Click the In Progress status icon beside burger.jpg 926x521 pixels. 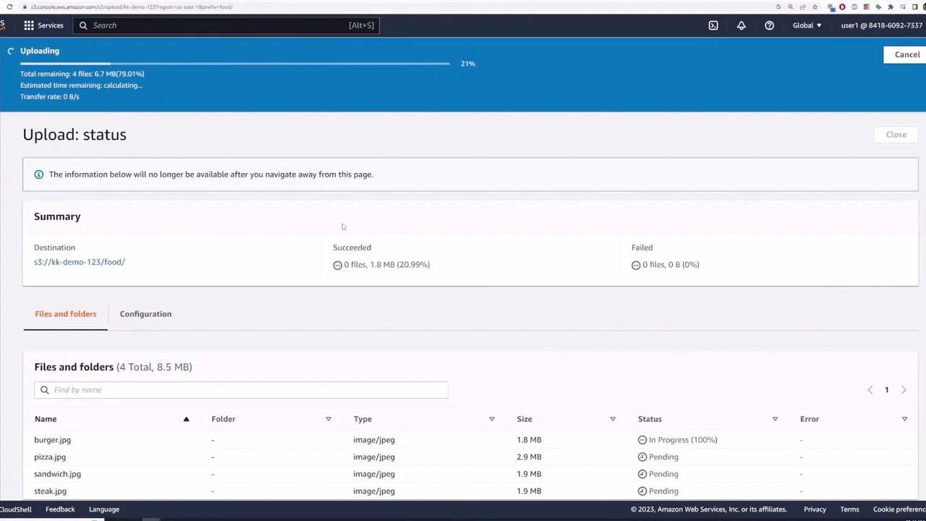click(642, 439)
